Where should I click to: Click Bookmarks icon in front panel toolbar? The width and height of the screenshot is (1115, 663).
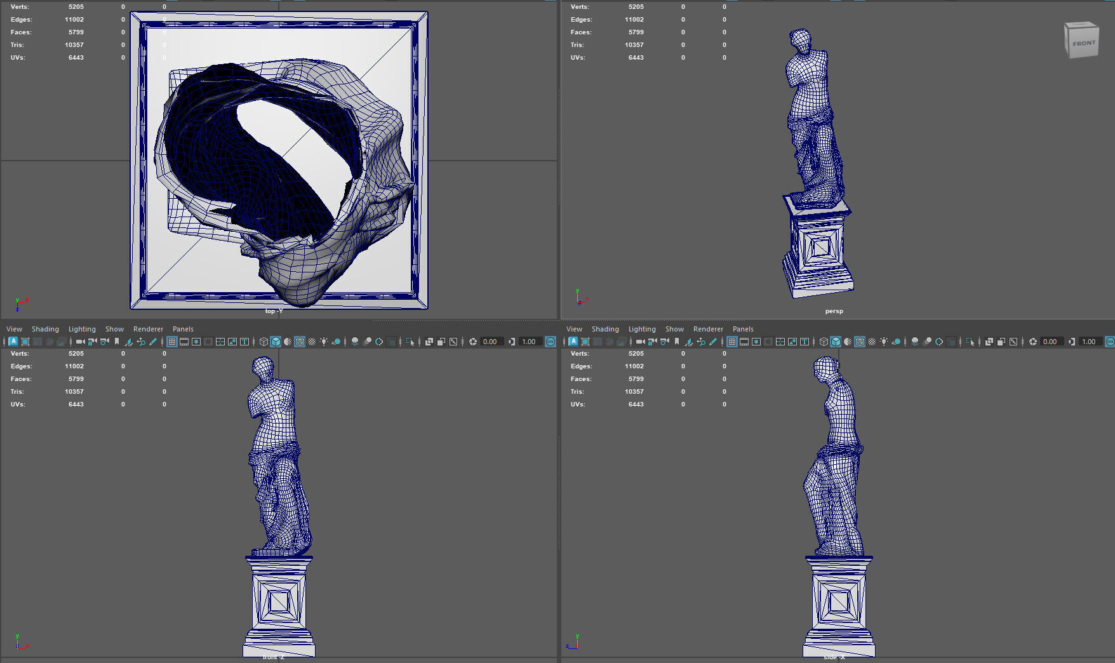click(x=117, y=342)
